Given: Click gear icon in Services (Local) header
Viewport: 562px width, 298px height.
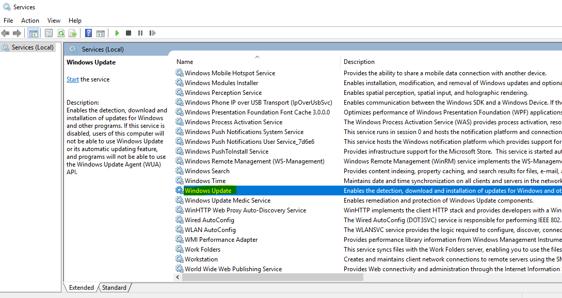Looking at the screenshot, I should pos(73,49).
